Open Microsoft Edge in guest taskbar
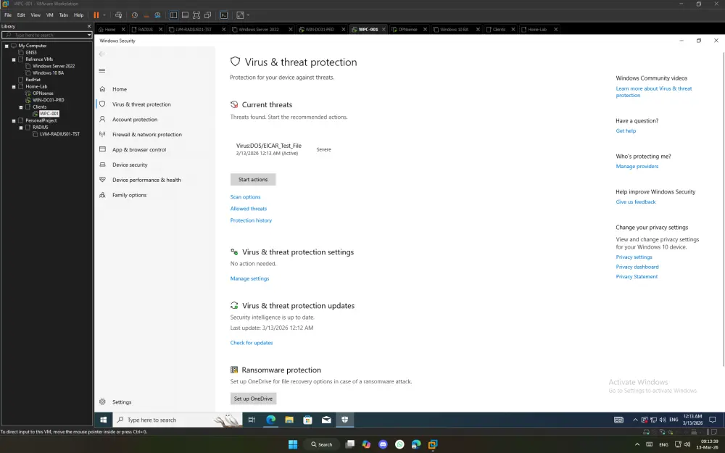Screen dimensions: 725x453 [x=270, y=420]
